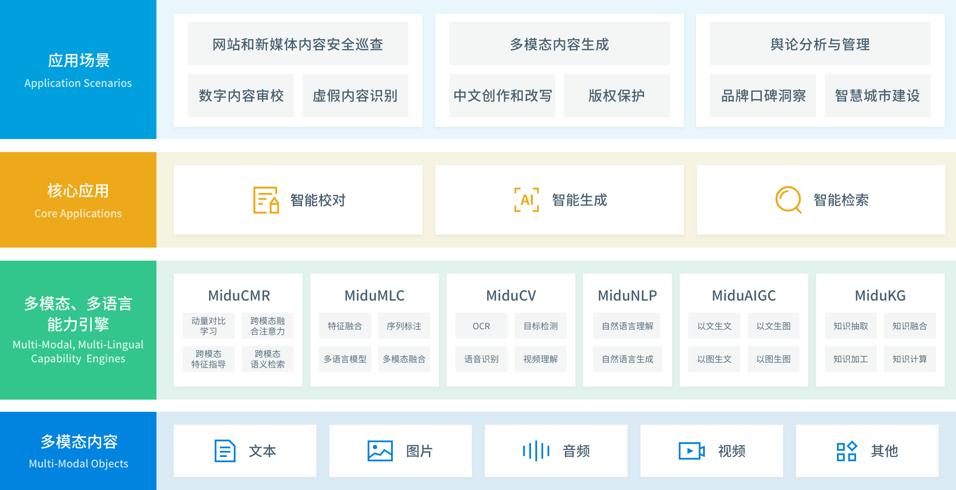Viewport: 956px width, 490px height.
Task: Select the 图片 picture icon
Action: click(x=380, y=451)
